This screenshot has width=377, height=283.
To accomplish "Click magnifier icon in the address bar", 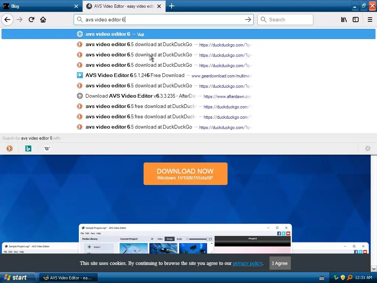I will (x=80, y=20).
